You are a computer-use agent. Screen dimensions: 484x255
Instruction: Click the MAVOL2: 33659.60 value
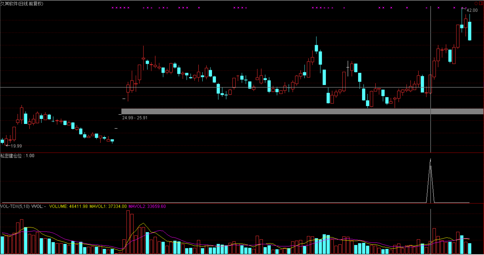point(147,206)
